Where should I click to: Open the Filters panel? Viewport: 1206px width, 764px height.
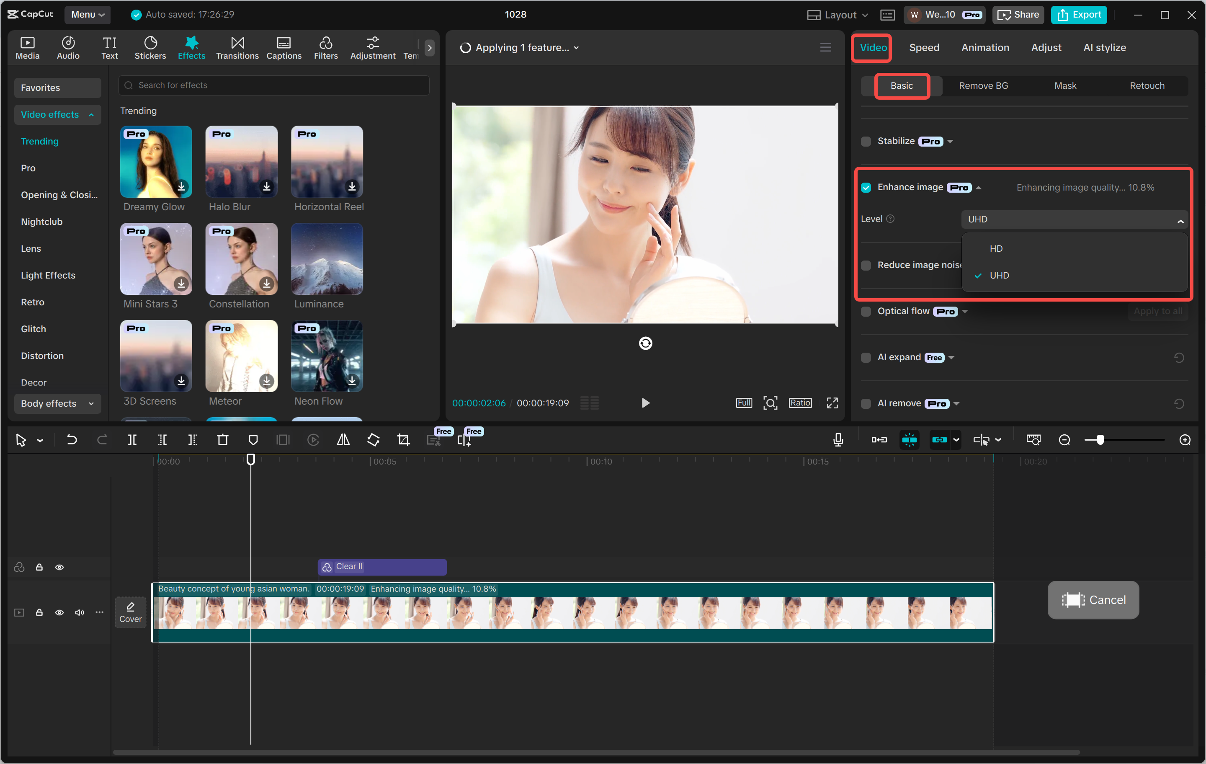tap(326, 48)
